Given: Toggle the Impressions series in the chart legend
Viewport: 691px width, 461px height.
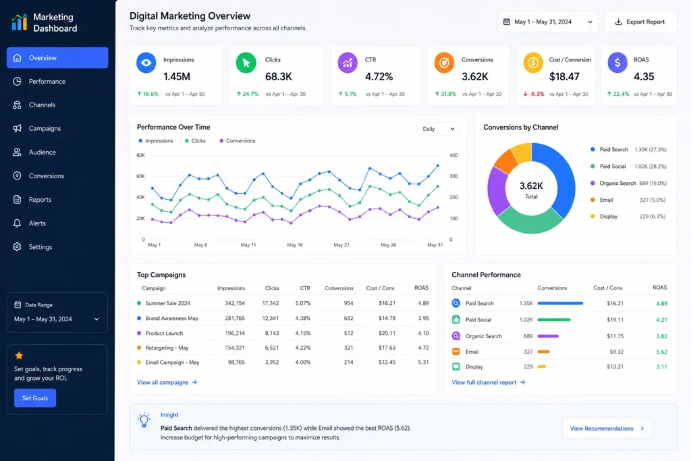Looking at the screenshot, I should tap(156, 141).
